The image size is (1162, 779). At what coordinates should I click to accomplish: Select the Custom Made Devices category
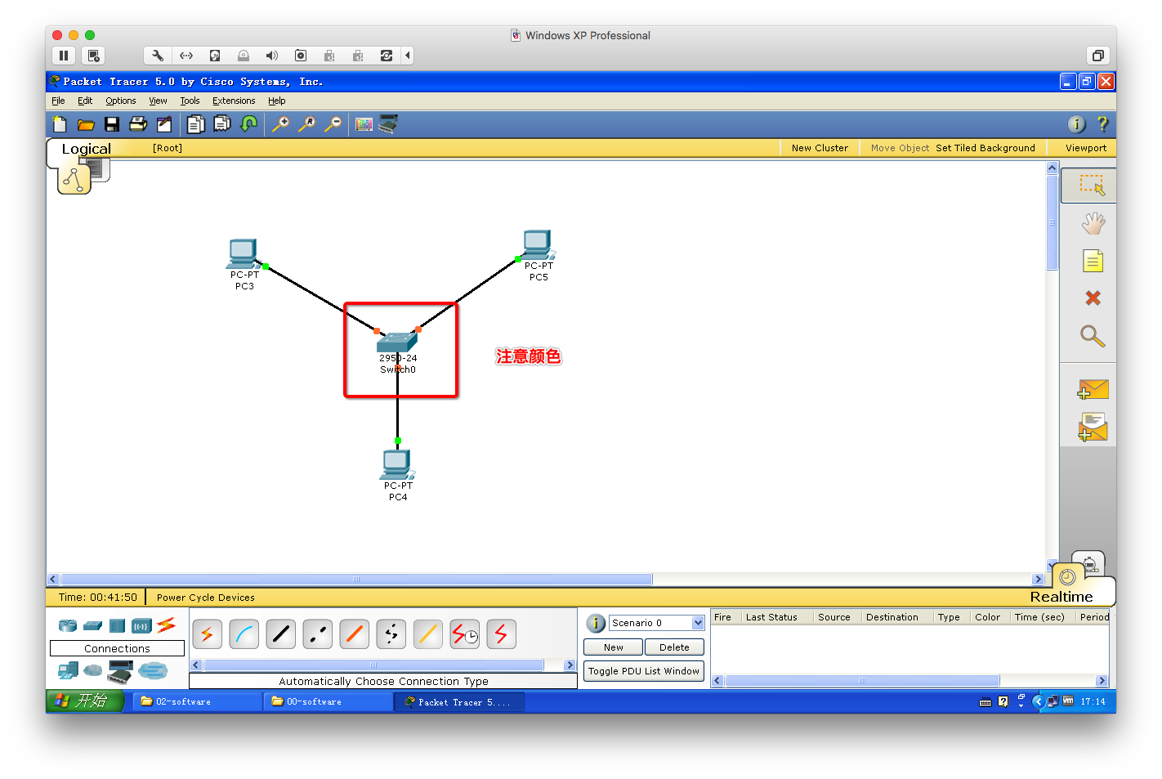[120, 671]
